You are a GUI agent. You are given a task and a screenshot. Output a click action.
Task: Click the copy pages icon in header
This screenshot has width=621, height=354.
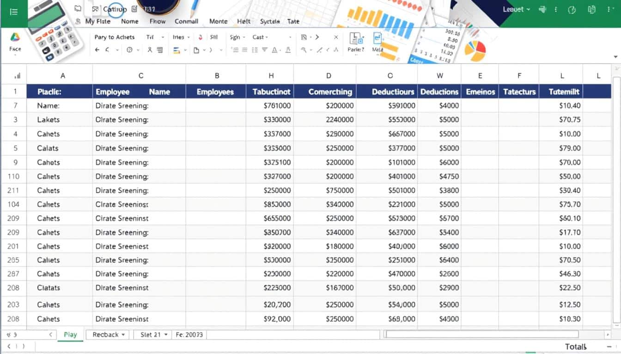pos(591,9)
